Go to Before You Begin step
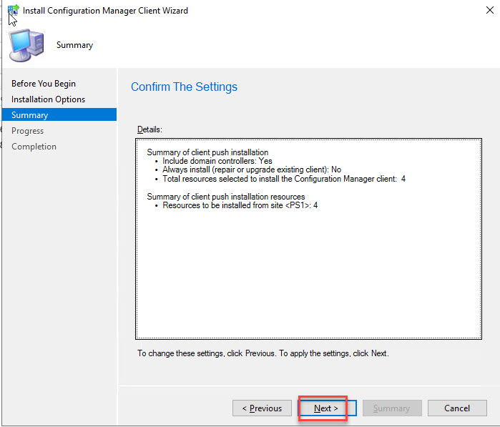This screenshot has height=427, width=500. click(44, 84)
